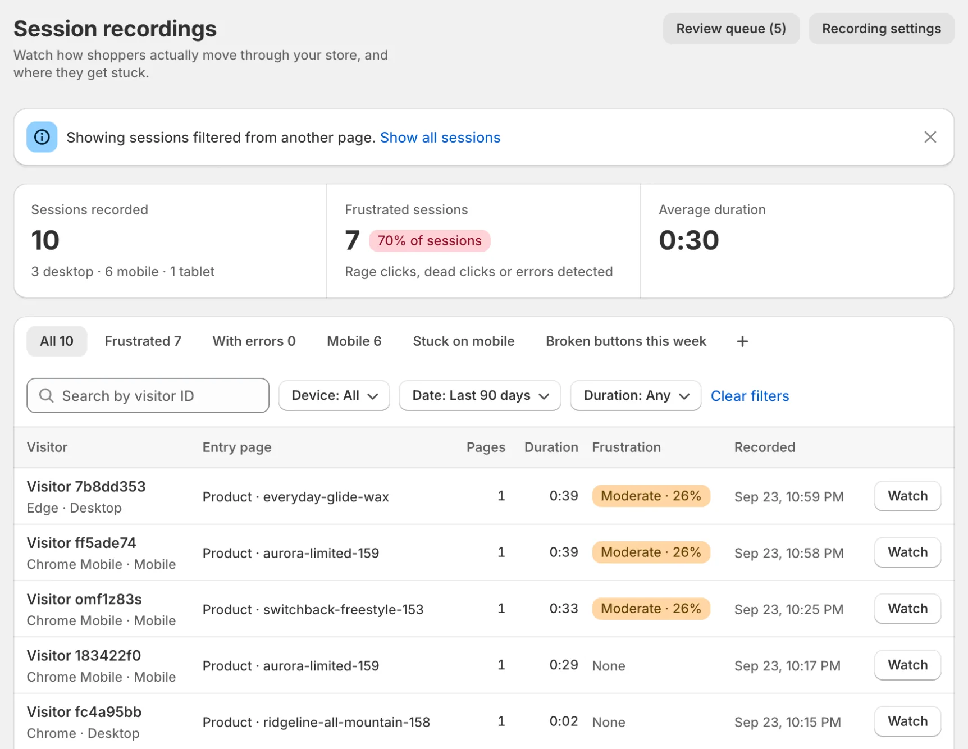Click the 70% of sessions badge
The width and height of the screenshot is (968, 749).
(430, 241)
